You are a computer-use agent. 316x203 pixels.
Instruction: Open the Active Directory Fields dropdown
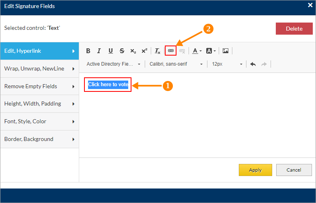pyautogui.click(x=113, y=64)
